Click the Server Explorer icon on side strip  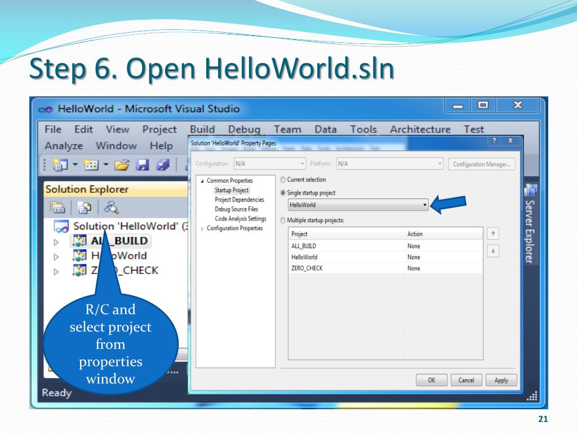point(530,190)
